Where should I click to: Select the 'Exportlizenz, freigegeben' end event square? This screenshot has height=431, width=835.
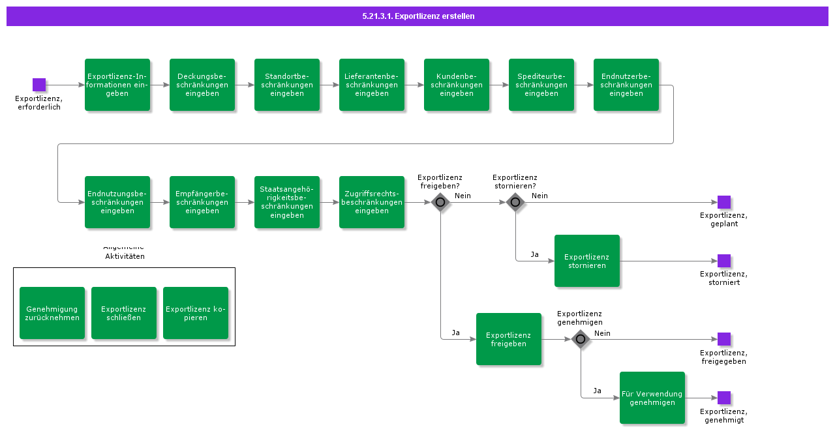coord(724,339)
